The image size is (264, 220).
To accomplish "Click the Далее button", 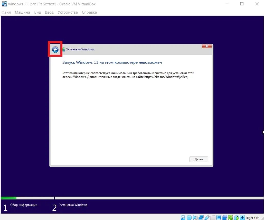I will pos(199,159).
